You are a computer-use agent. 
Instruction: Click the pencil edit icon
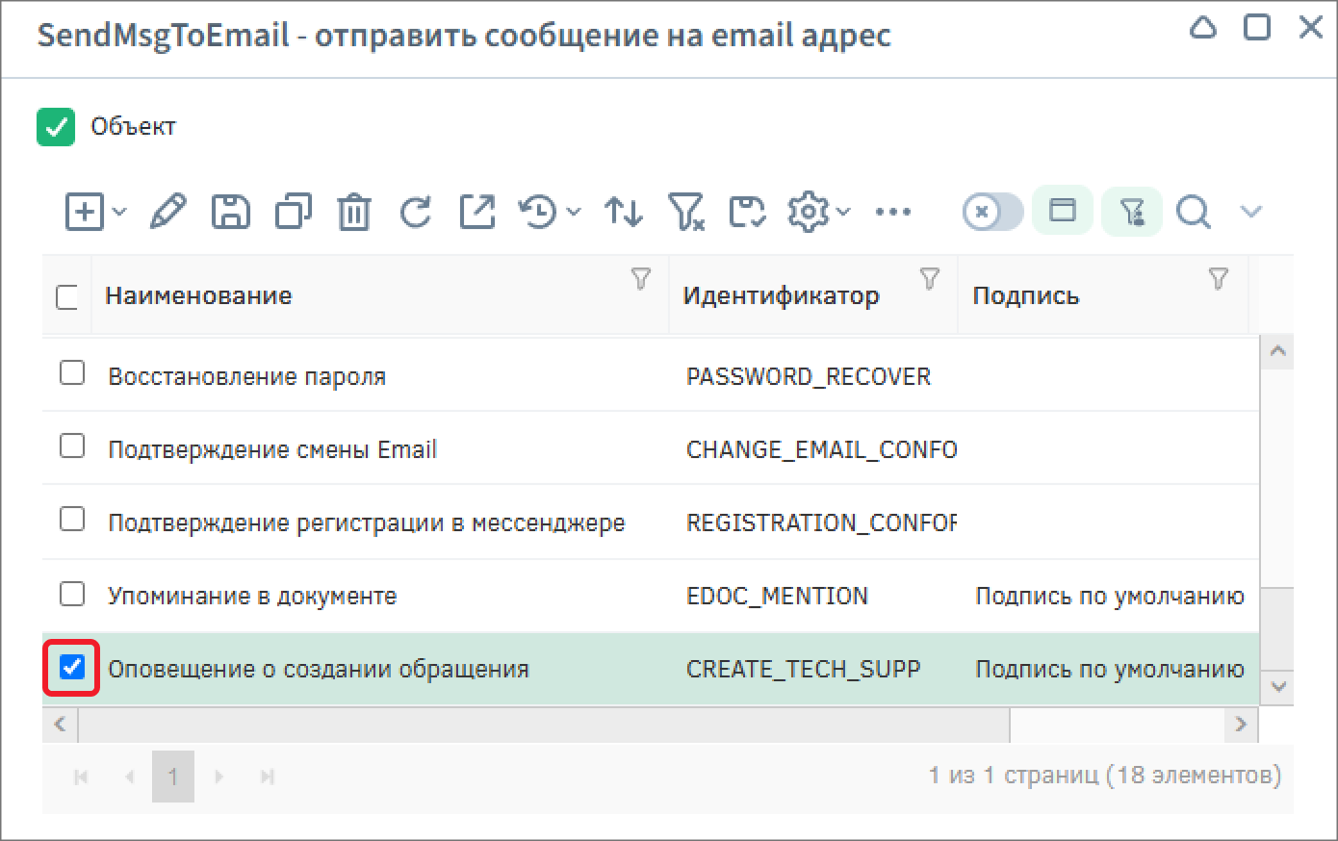[x=168, y=211]
